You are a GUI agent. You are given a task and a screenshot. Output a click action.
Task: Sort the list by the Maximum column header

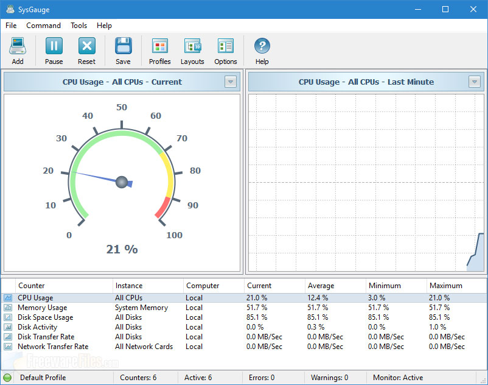444,286
